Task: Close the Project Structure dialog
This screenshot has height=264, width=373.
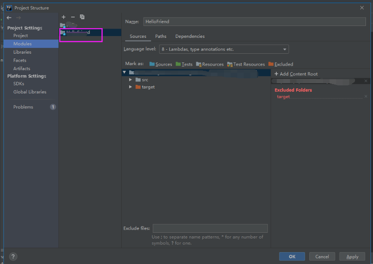Action: (x=362, y=8)
